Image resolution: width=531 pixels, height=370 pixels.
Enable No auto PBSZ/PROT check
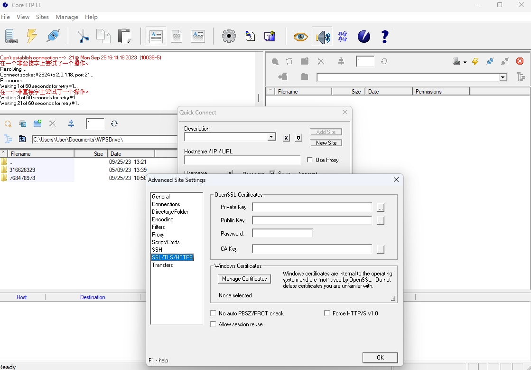tap(213, 313)
